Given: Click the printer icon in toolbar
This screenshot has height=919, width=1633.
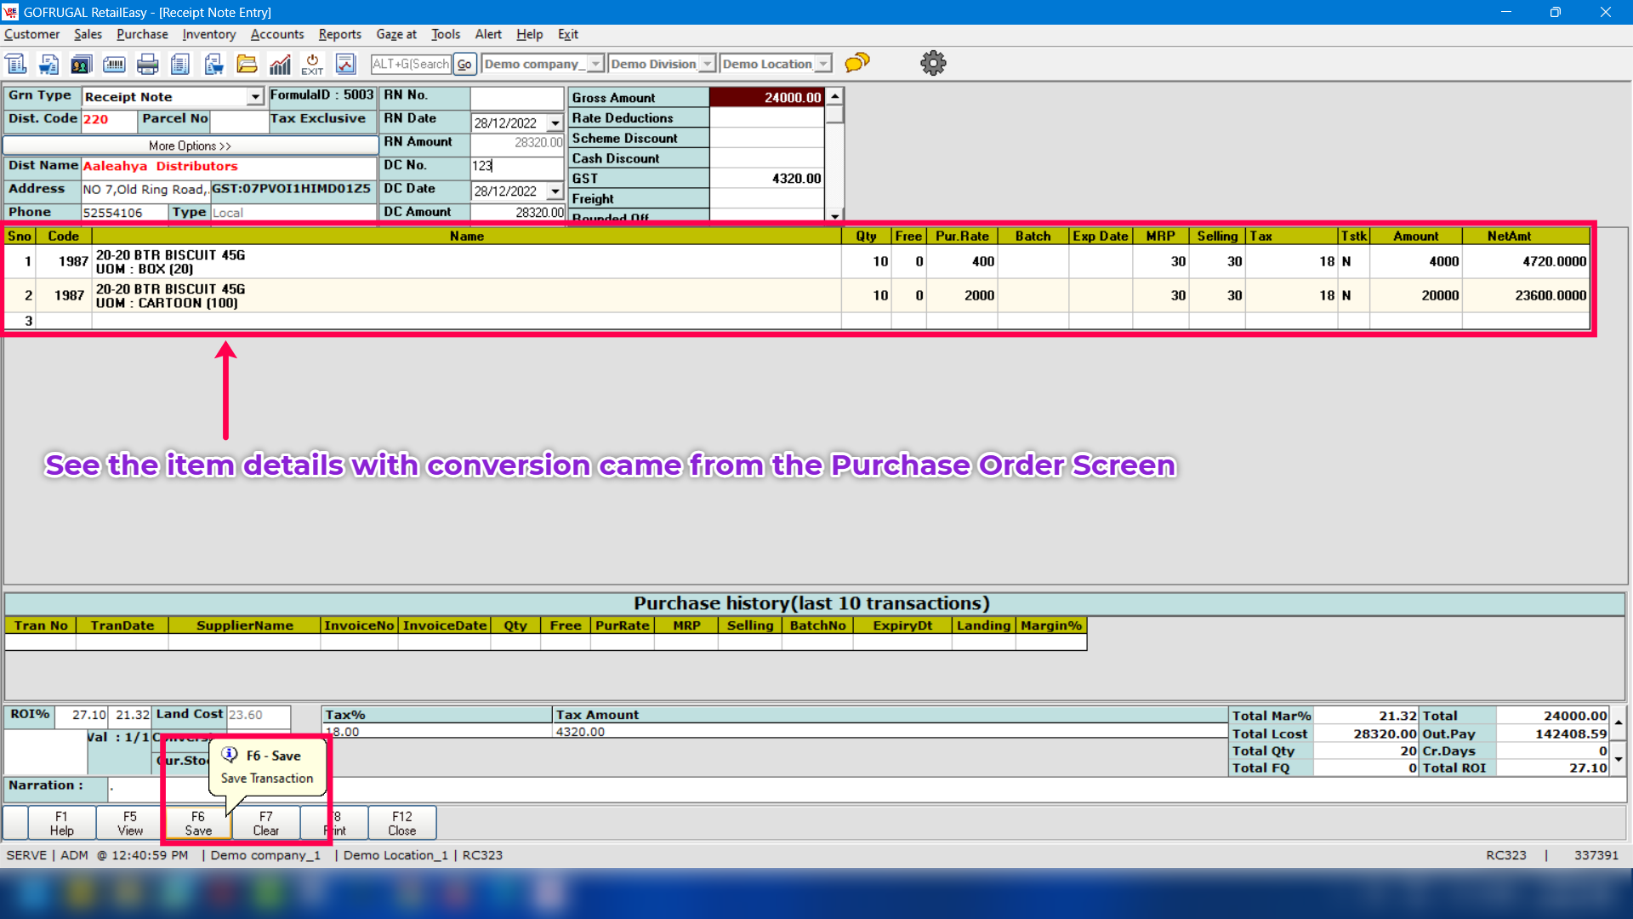Looking at the screenshot, I should click(147, 64).
